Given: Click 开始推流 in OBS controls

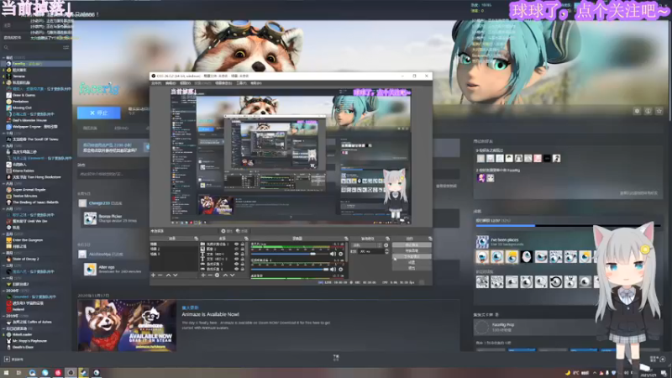Looking at the screenshot, I should tap(412, 244).
